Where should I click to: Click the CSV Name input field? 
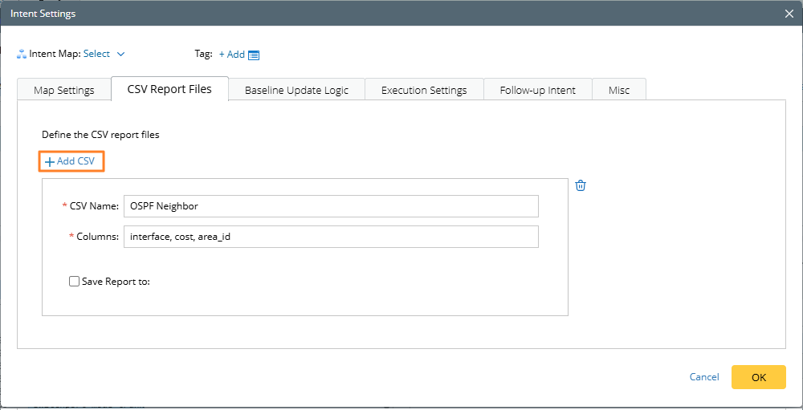point(330,206)
